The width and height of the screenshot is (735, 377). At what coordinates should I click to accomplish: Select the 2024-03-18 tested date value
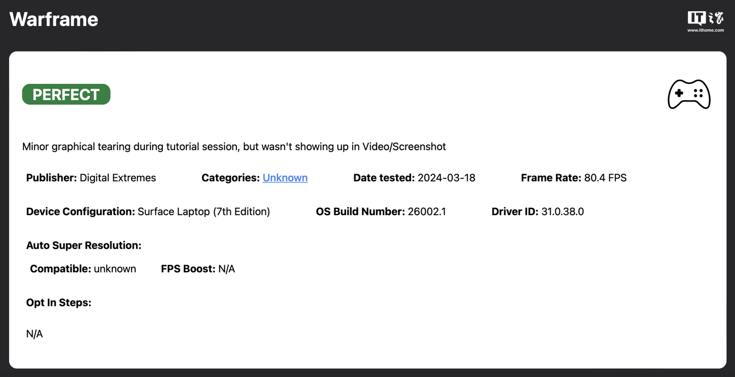click(x=446, y=178)
